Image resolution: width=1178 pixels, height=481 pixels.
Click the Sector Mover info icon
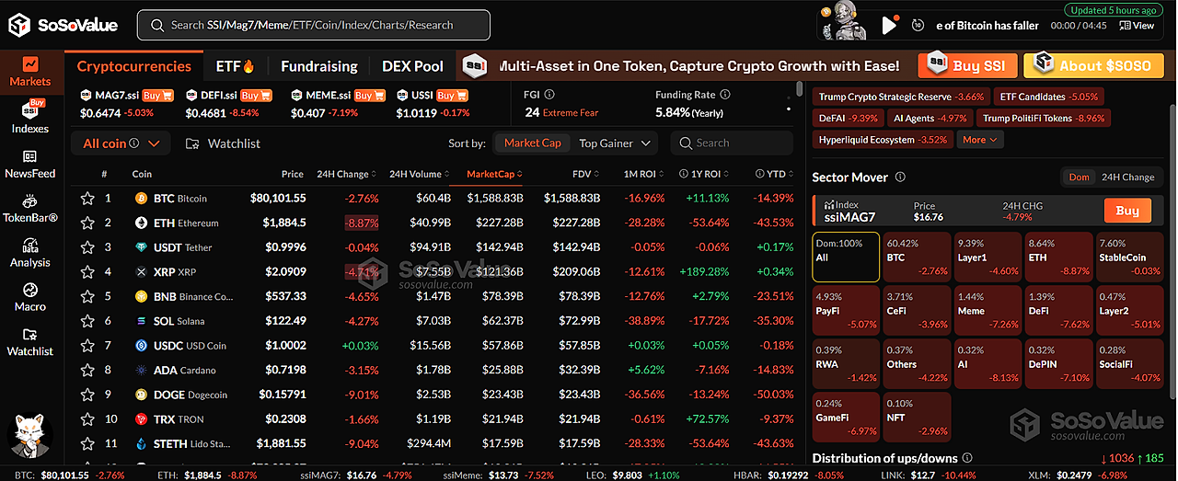tap(900, 178)
